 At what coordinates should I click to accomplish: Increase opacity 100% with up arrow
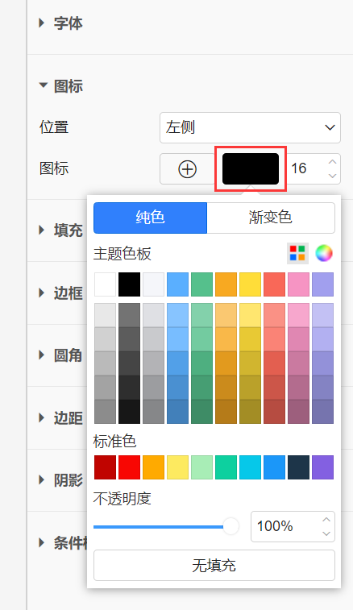coord(326,520)
